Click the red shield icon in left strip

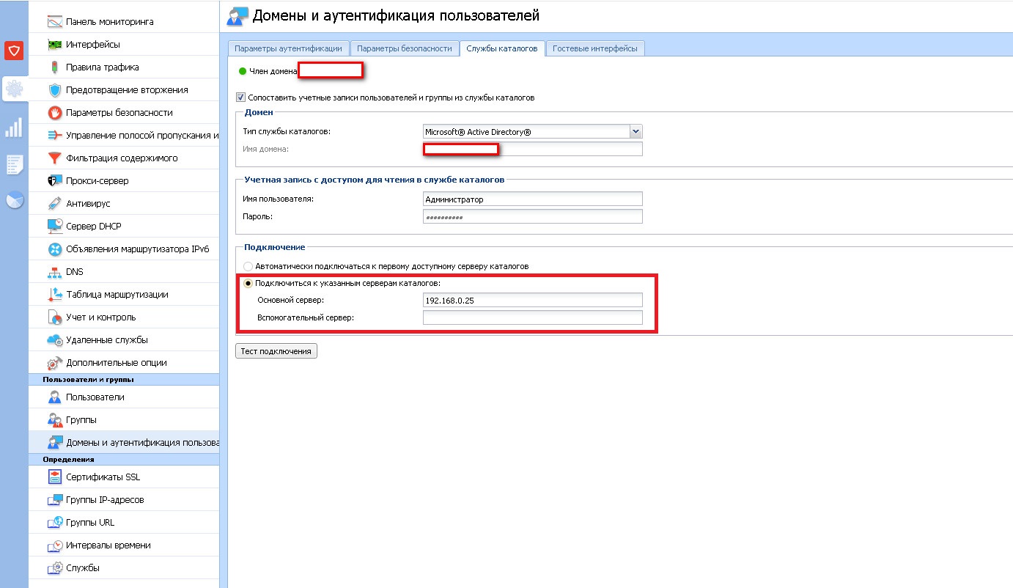pos(14,51)
